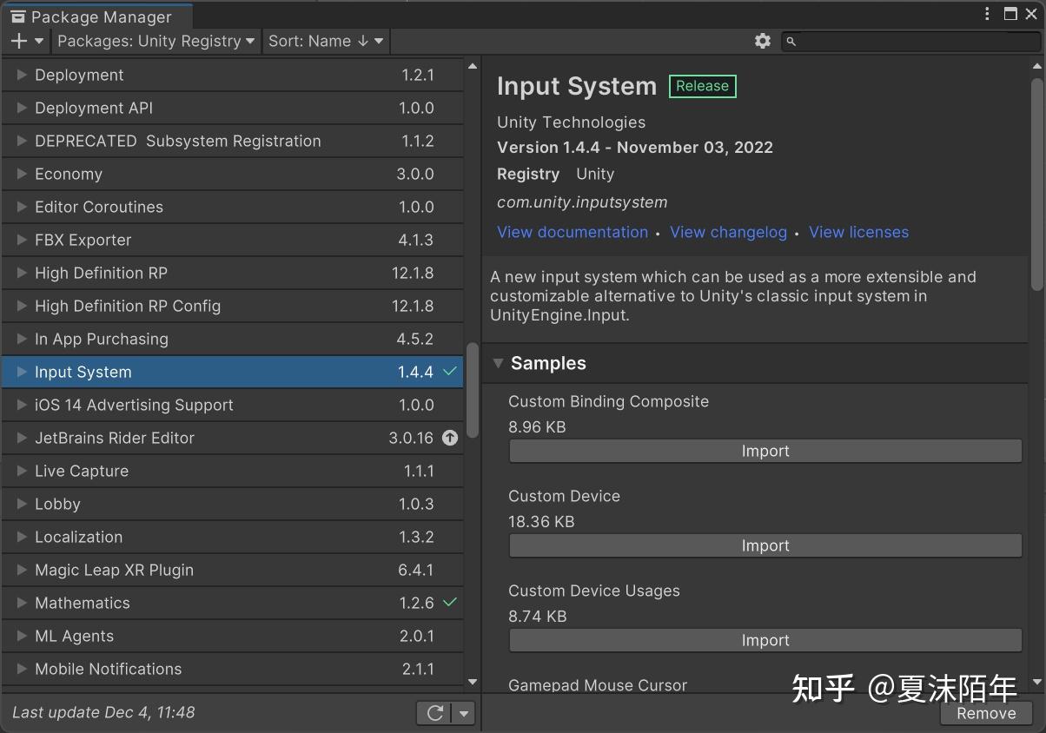Screen dimensions: 1046x733
Task: Click Remove to uninstall Input System
Action: click(x=985, y=713)
